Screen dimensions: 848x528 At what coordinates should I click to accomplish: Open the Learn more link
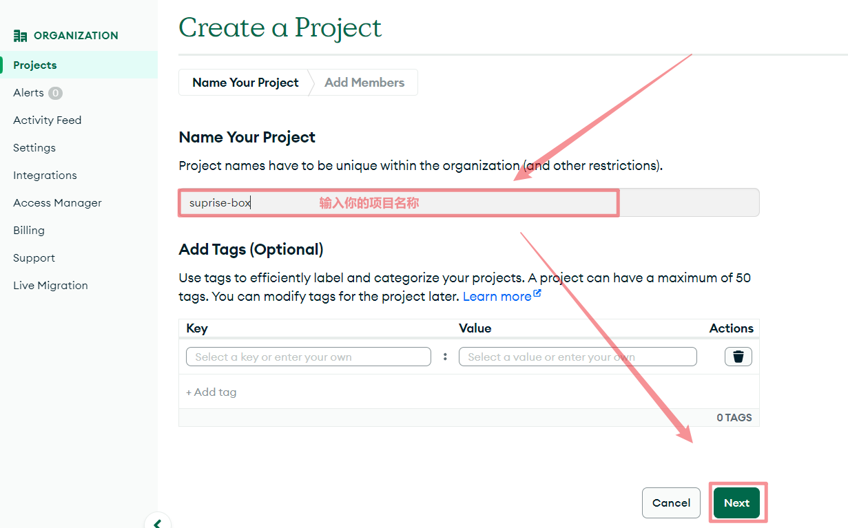pyautogui.click(x=497, y=297)
